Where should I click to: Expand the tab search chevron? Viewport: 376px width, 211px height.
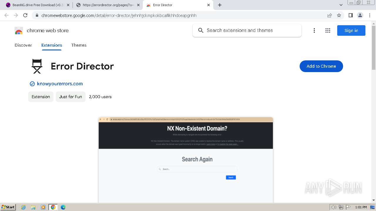pyautogui.click(x=341, y=5)
